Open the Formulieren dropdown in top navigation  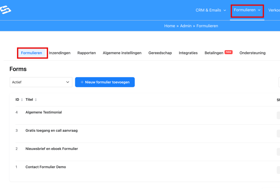pyautogui.click(x=247, y=10)
